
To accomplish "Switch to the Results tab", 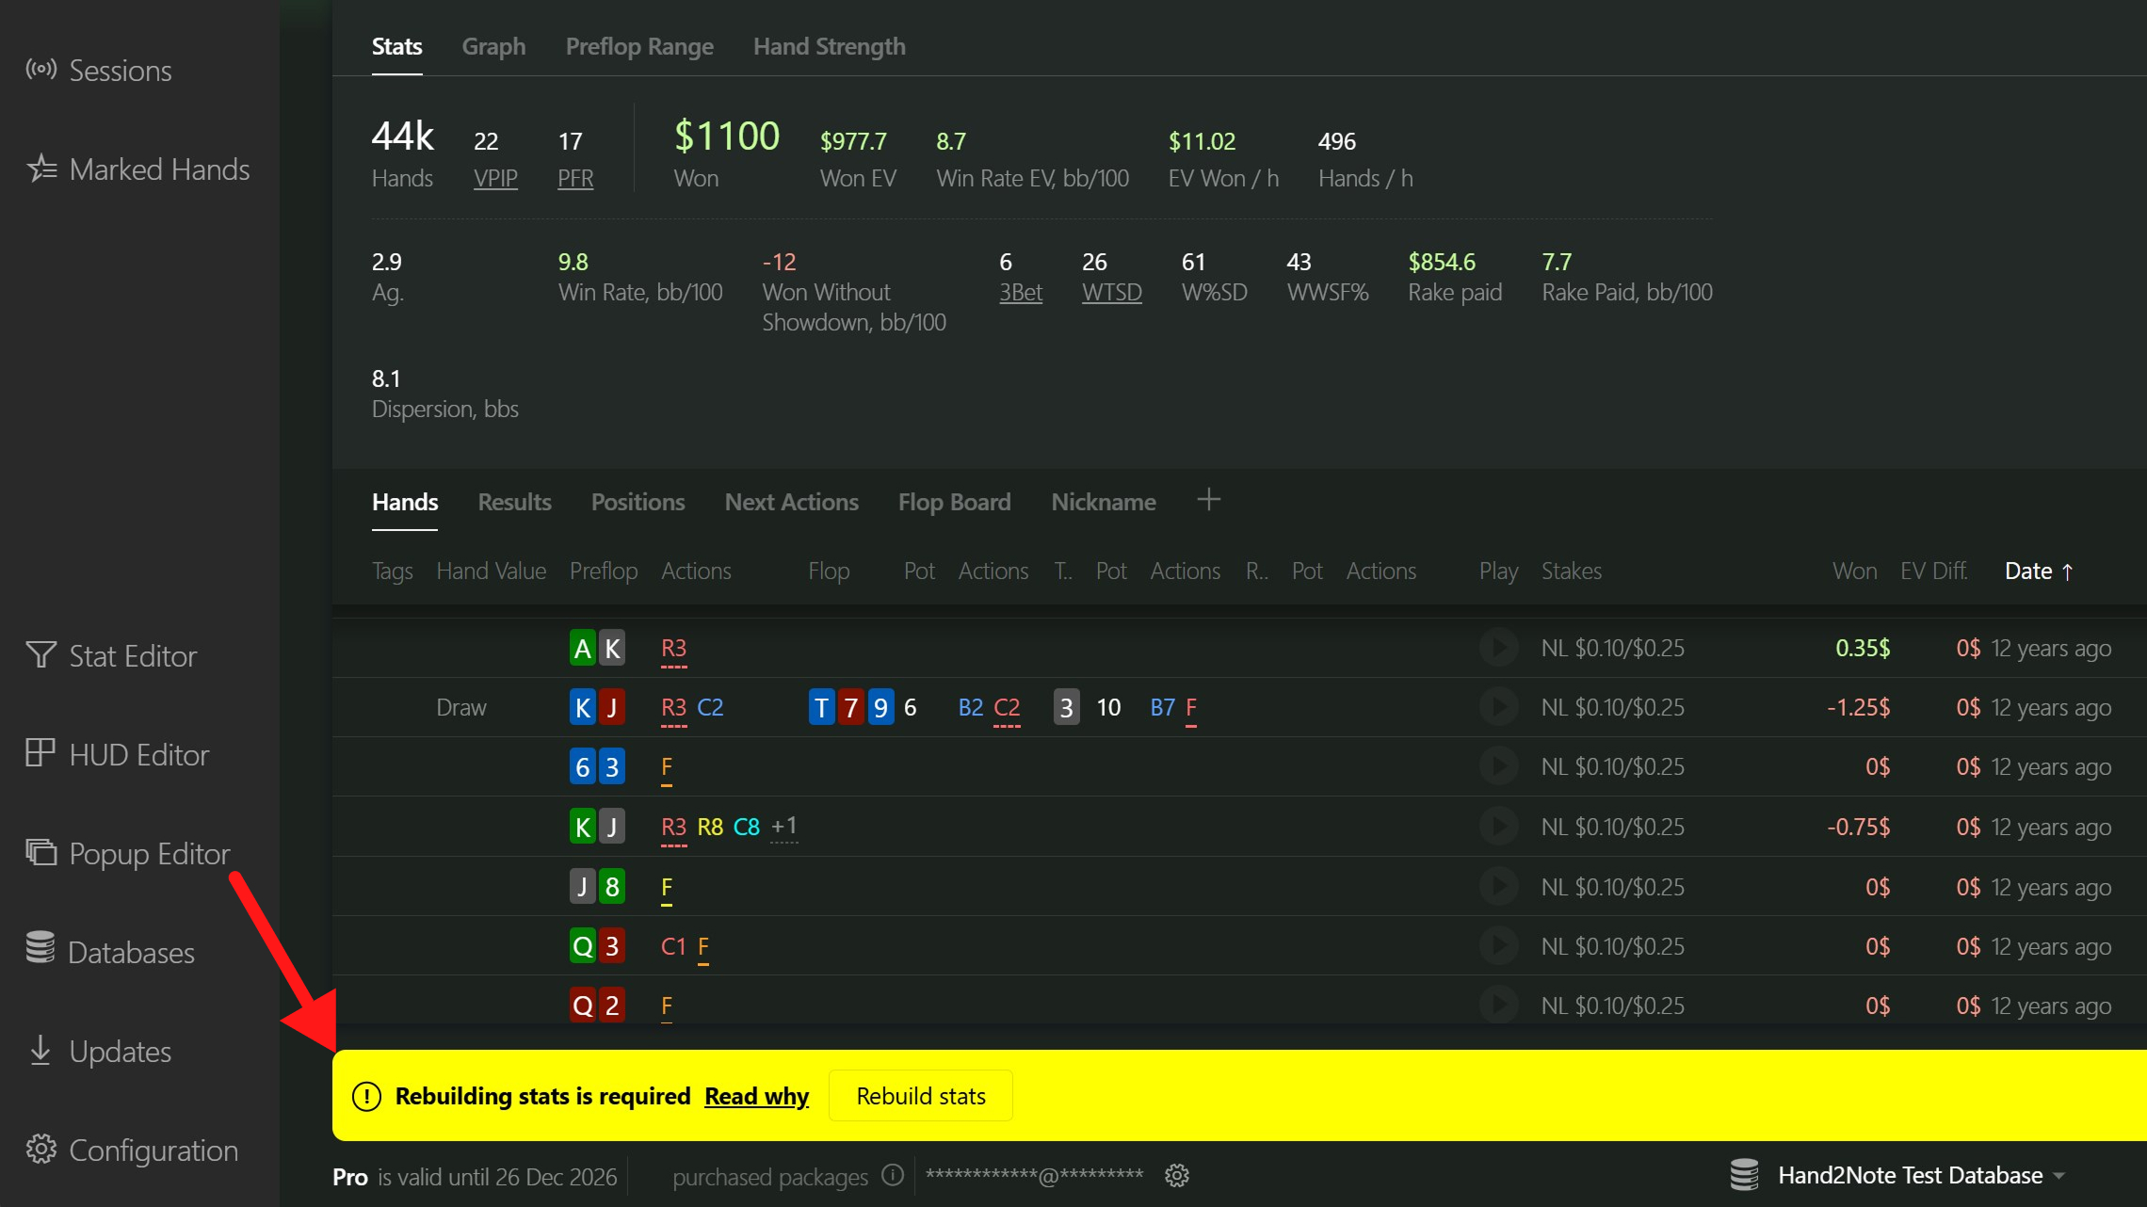I will pos(514,501).
